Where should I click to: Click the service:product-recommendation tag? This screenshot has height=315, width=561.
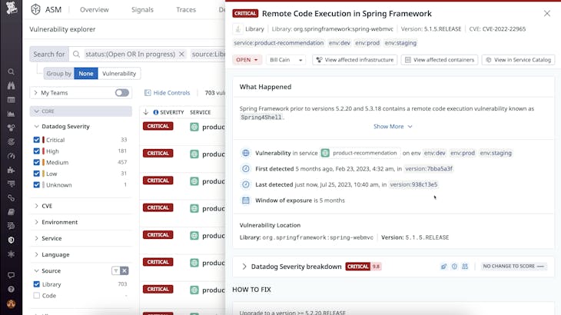pos(279,43)
